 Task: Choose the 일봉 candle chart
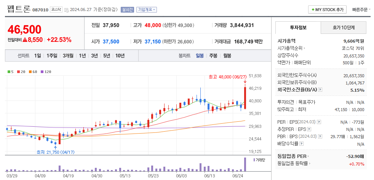pos(200,56)
